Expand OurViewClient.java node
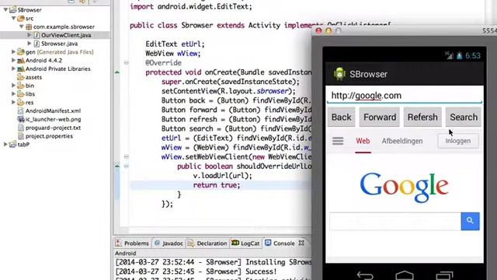Screen dimensions: 497x280 point(30,35)
